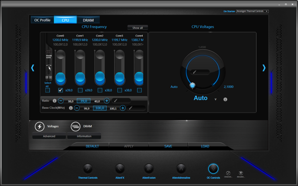Check the Core4 checkbox
Screen dimensions: 298x186
139,90
